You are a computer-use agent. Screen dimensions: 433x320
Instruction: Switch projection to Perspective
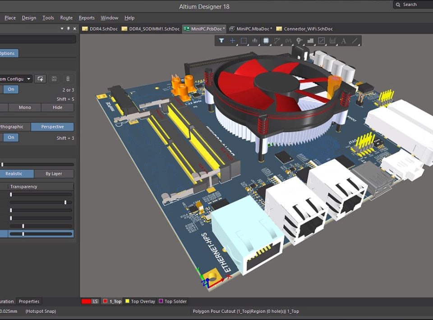tap(52, 127)
